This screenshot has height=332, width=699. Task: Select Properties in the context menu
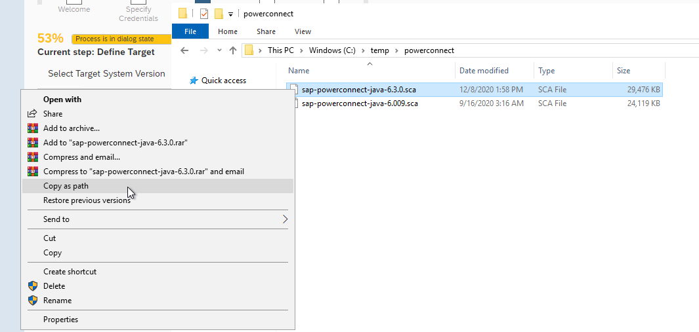coord(60,320)
